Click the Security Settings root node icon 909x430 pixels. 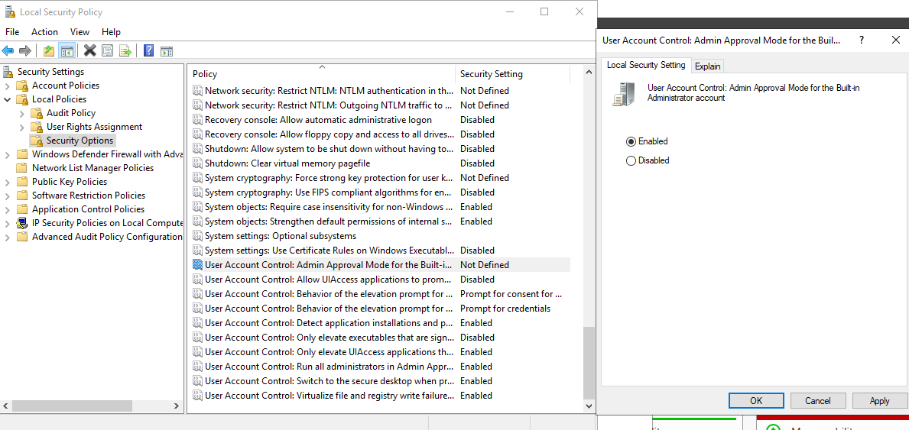tap(8, 72)
